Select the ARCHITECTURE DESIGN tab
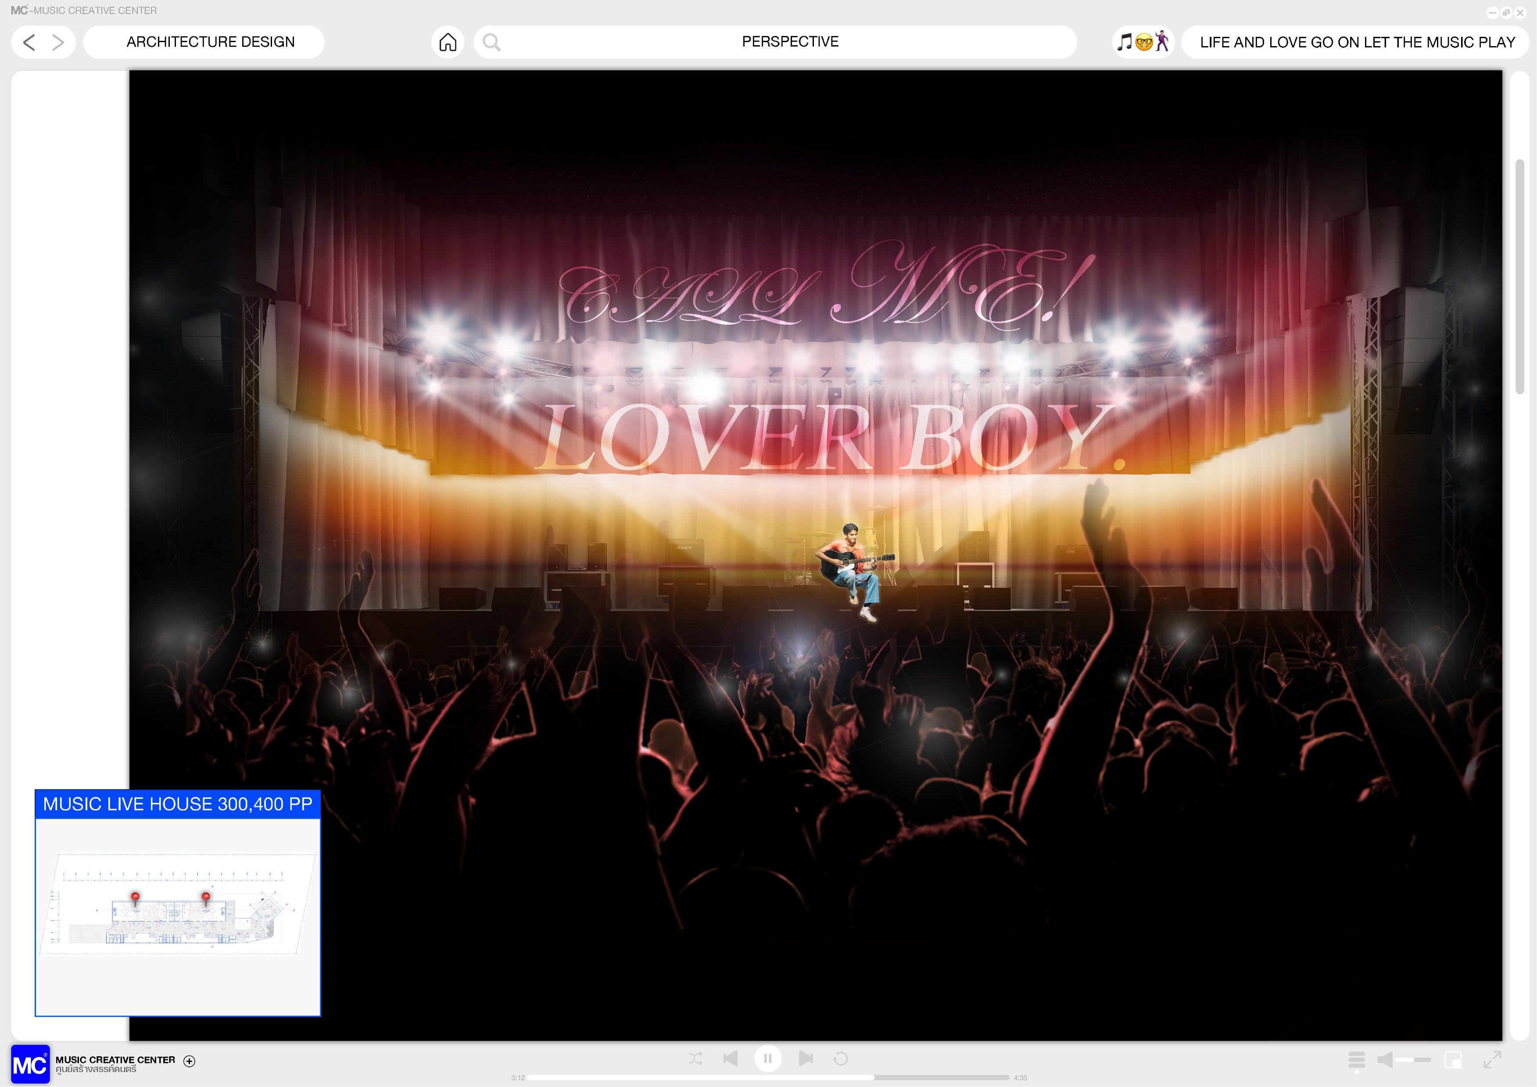This screenshot has width=1537, height=1087. pyautogui.click(x=210, y=42)
